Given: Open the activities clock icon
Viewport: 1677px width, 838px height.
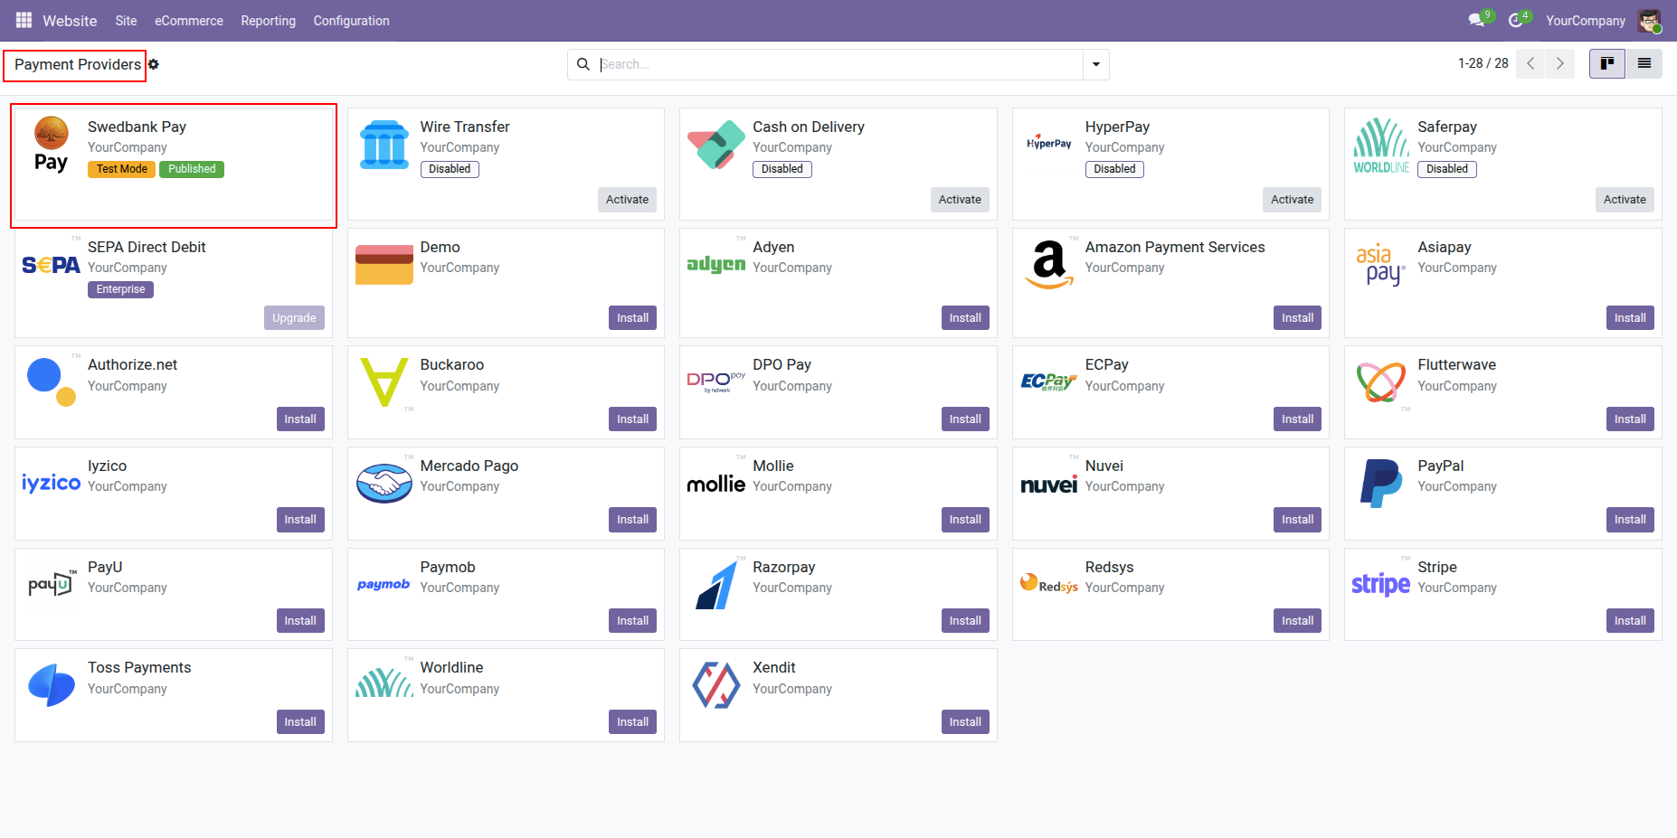Looking at the screenshot, I should [x=1515, y=20].
